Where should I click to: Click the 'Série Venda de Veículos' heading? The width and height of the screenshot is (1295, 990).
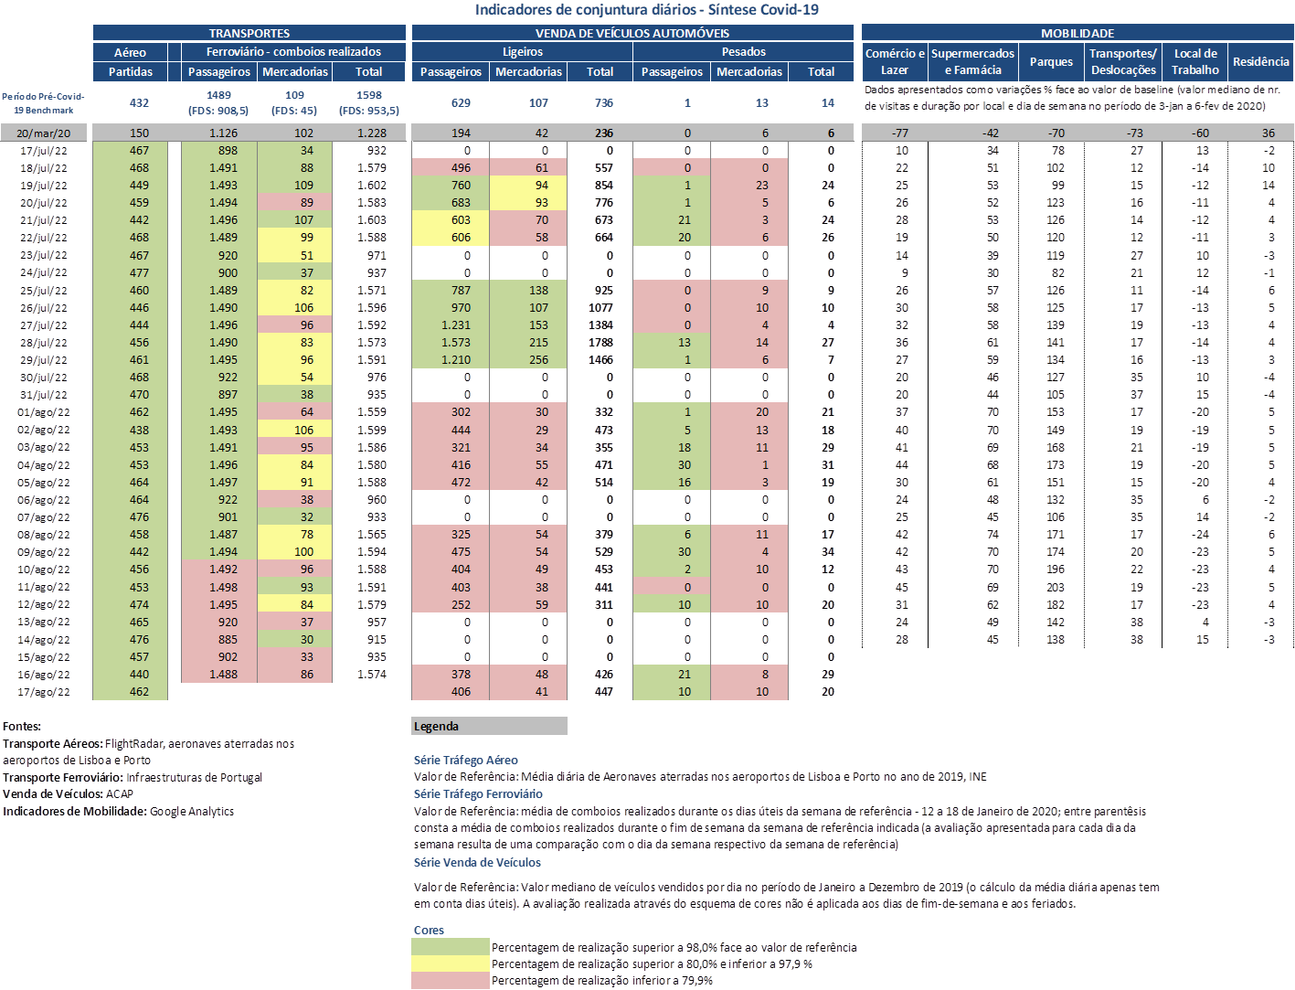point(477,863)
